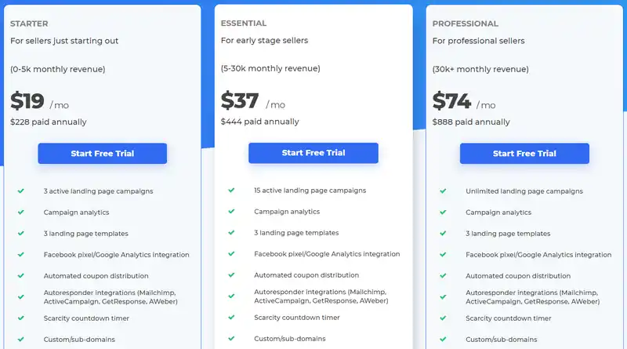Click Start Free Trial under Starter plan
This screenshot has height=349, width=627.
click(x=103, y=153)
